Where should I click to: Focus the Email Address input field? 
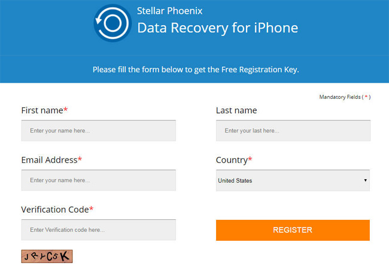click(98, 180)
